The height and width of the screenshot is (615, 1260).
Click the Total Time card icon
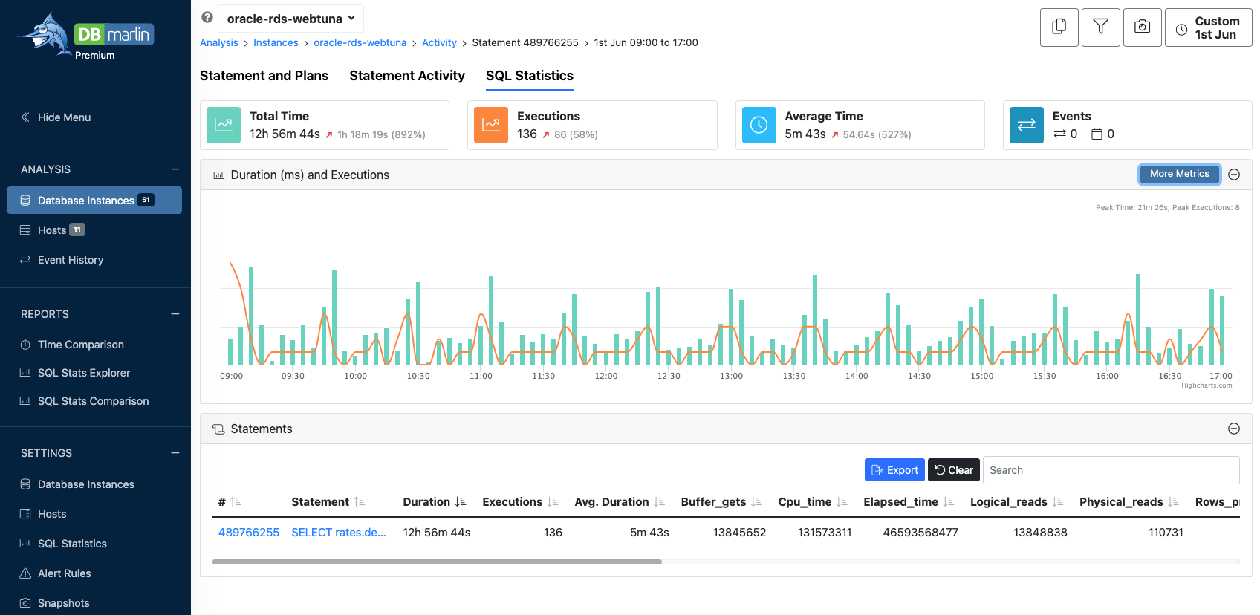point(224,125)
